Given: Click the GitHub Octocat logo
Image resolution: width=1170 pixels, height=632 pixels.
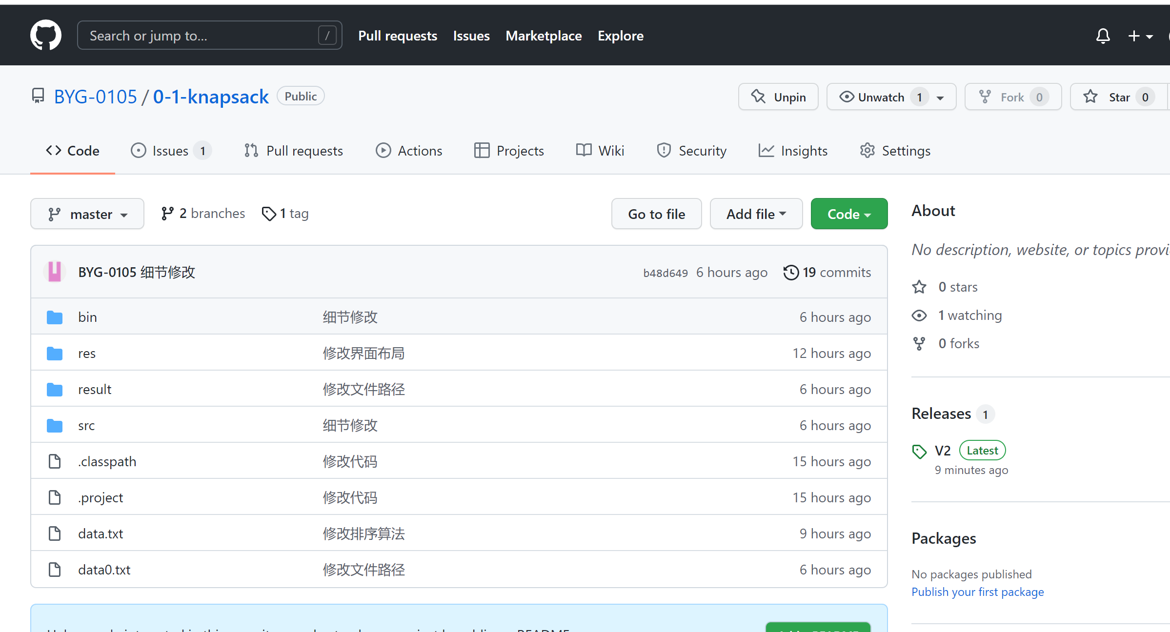Looking at the screenshot, I should tap(46, 35).
